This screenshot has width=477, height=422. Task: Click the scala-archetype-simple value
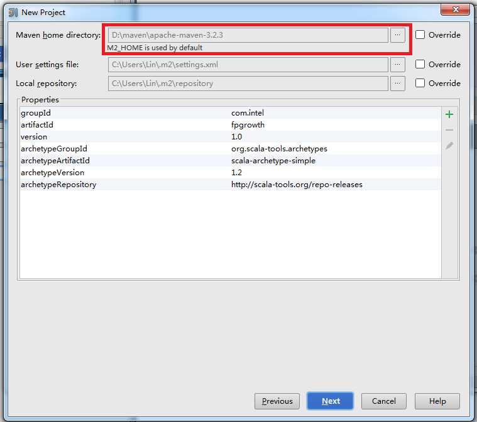[273, 161]
